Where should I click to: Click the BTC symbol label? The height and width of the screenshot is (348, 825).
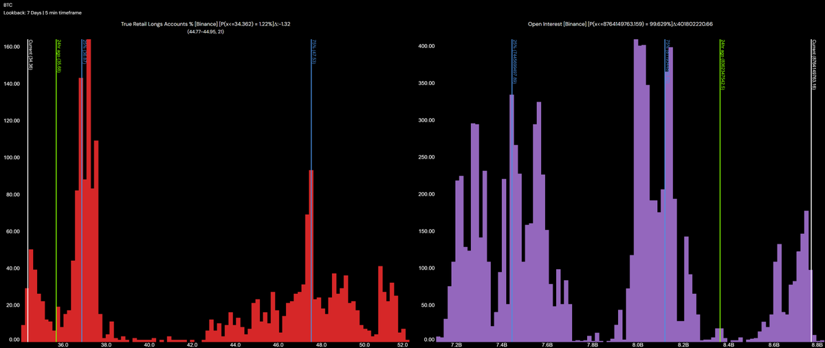(8, 5)
